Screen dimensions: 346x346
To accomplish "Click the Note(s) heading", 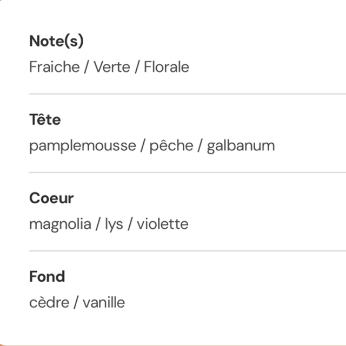I will click(56, 41).
